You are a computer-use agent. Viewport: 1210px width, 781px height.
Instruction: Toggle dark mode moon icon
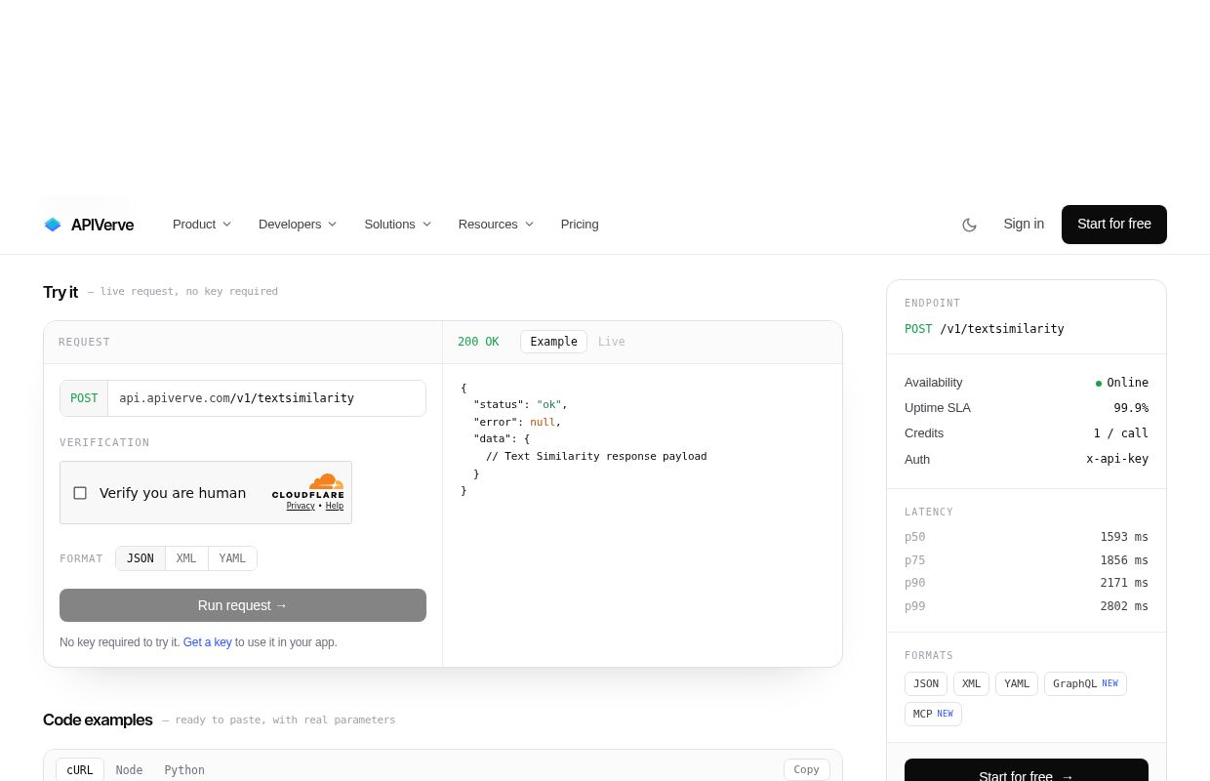[969, 225]
